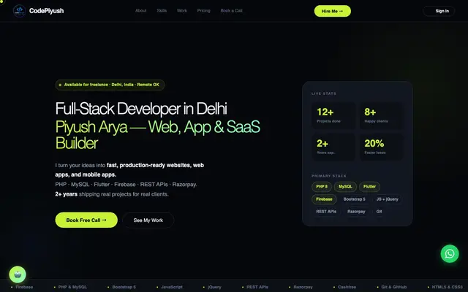Click the Sign In button
This screenshot has height=292, width=468.
(439, 11)
